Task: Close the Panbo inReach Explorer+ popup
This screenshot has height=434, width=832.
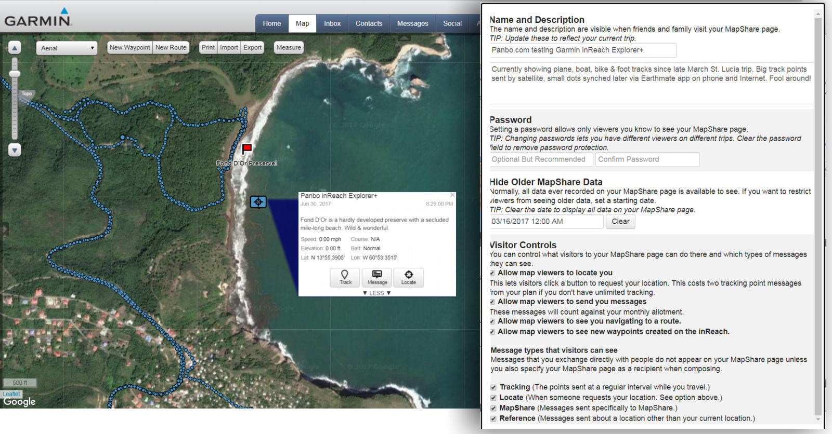Action: (452, 195)
